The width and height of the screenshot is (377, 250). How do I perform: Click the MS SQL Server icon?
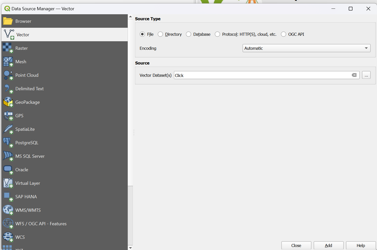tap(8, 156)
